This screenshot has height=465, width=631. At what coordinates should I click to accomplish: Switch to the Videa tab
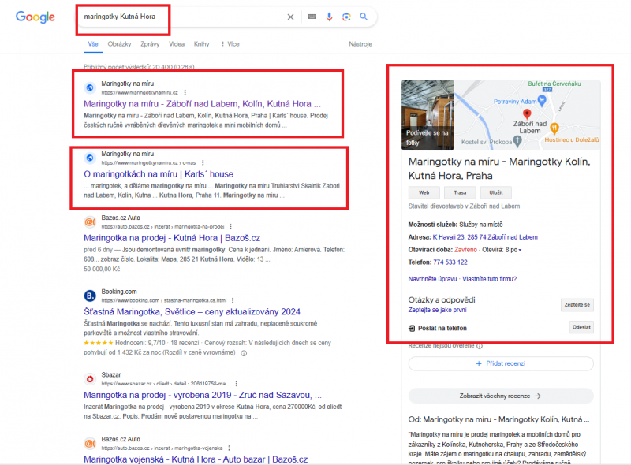coord(177,44)
